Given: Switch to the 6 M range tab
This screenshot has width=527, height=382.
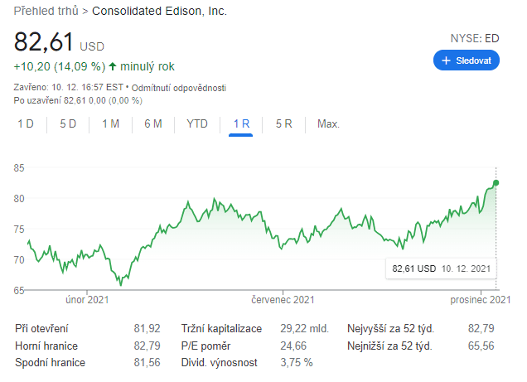Looking at the screenshot, I should click(152, 124).
